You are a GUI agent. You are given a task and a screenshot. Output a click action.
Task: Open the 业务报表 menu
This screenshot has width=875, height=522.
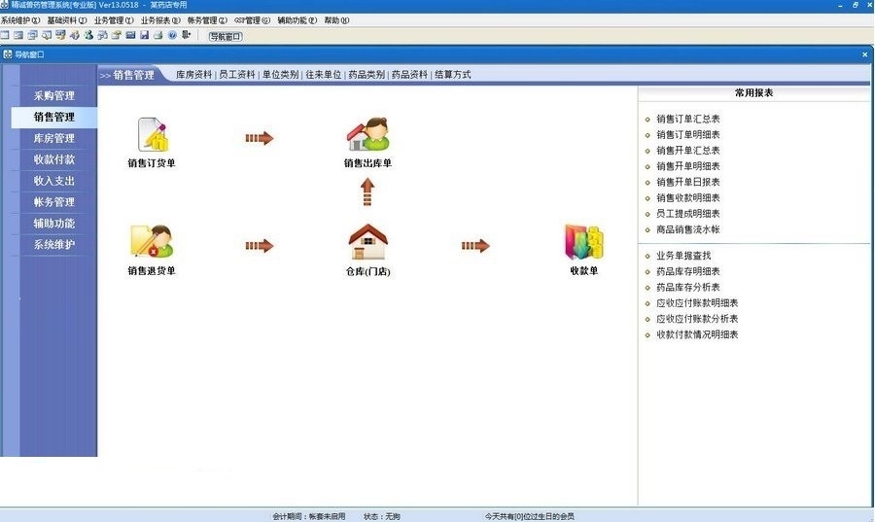click(160, 20)
